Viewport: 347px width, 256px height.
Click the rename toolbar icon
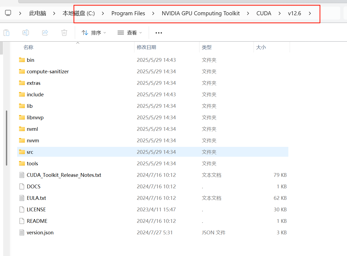[26, 33]
